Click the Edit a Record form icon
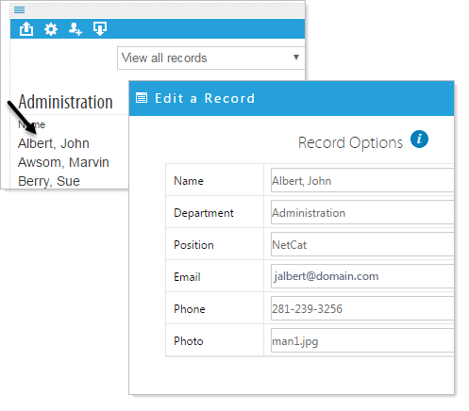The width and height of the screenshot is (469, 411). coord(142,98)
